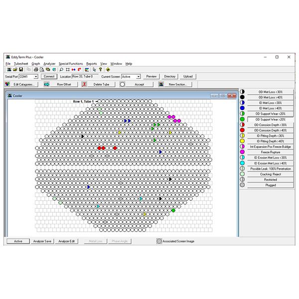Viewport: 299px width, 299px height.
Task: Click the Connect button
Action: [x=49, y=76]
